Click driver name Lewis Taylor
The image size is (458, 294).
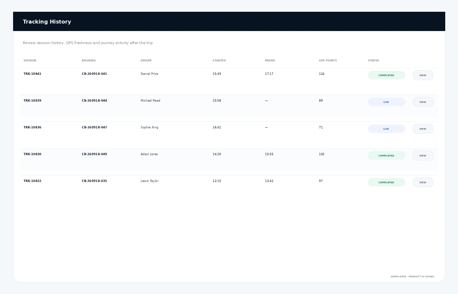coord(150,181)
